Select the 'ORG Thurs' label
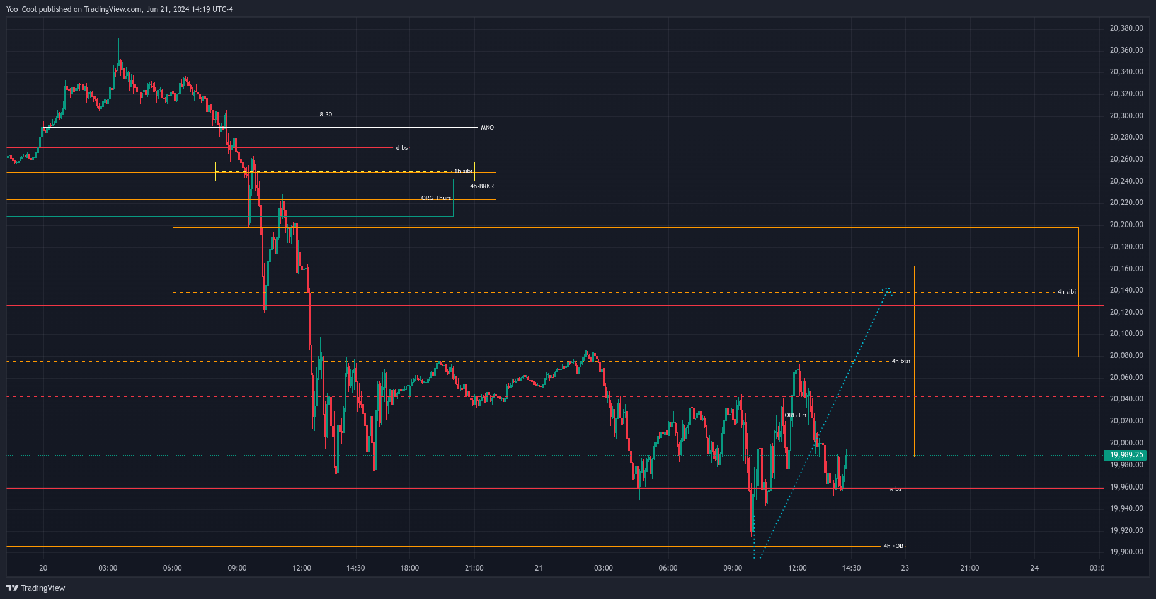Viewport: 1156px width, 599px height. point(436,198)
